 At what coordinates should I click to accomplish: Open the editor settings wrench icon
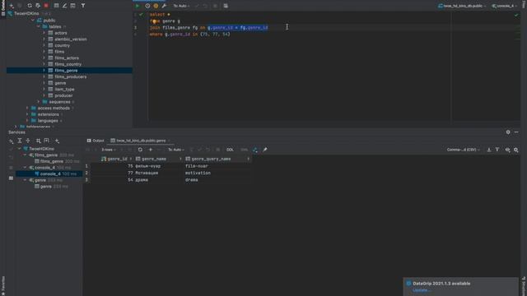[x=164, y=6]
